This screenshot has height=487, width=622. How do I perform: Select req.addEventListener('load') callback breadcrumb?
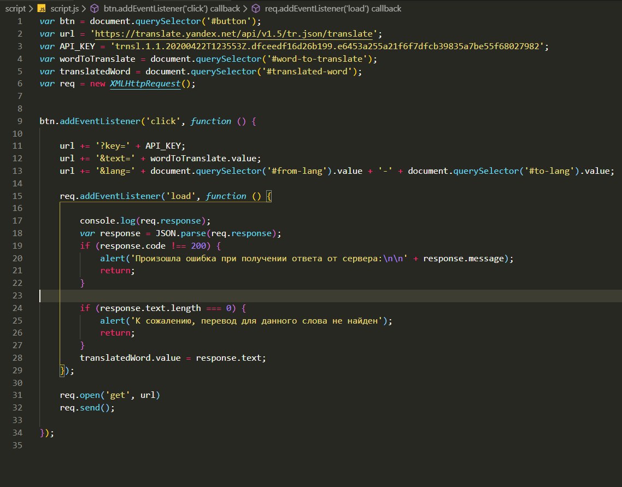(x=333, y=8)
